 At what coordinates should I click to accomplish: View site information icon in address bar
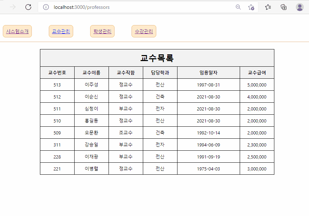(x=46, y=7)
